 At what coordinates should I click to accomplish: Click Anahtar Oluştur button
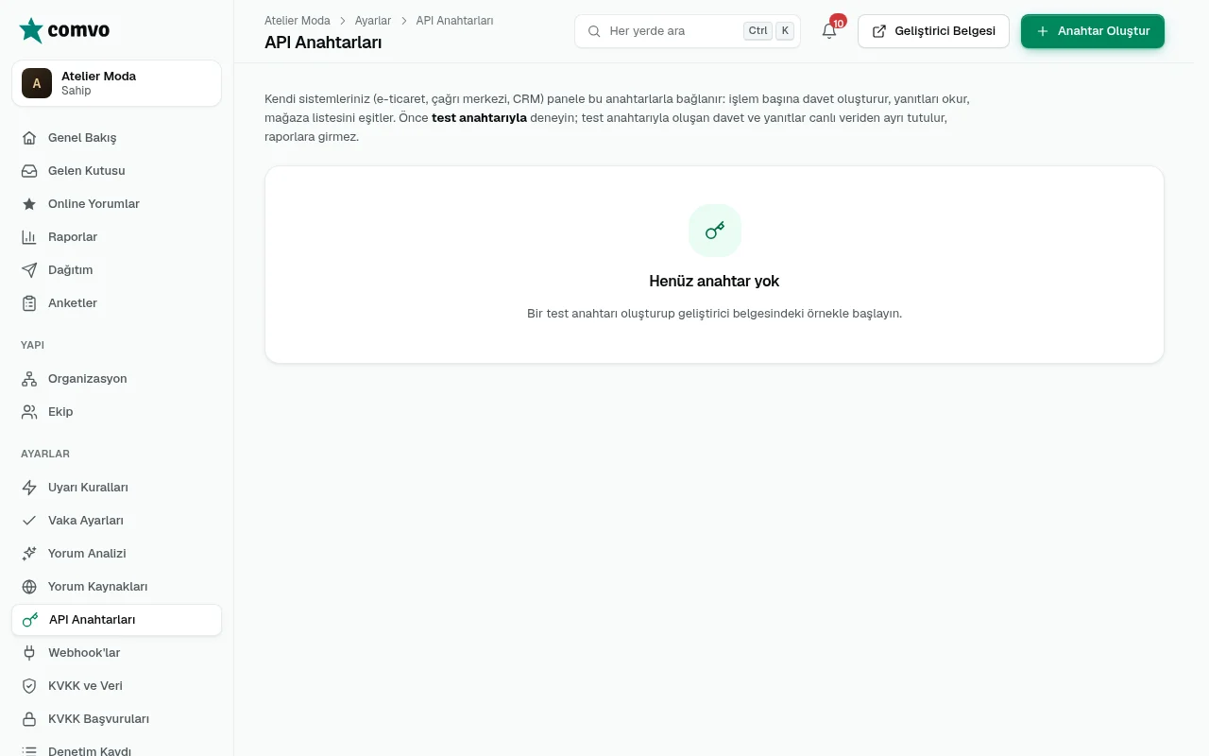pyautogui.click(x=1093, y=31)
